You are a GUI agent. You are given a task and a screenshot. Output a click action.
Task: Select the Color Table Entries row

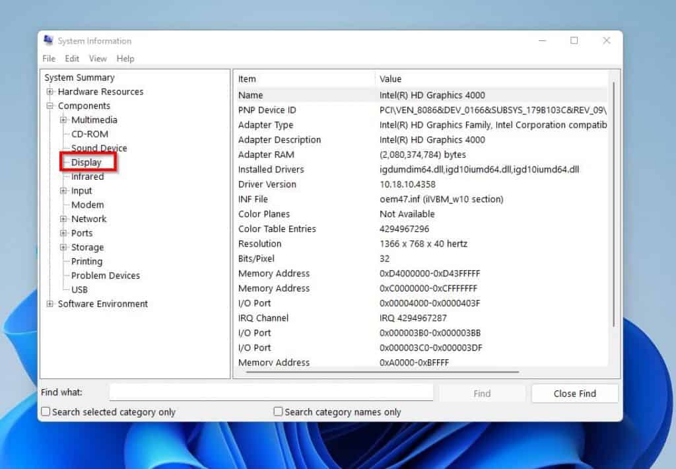[x=422, y=229]
